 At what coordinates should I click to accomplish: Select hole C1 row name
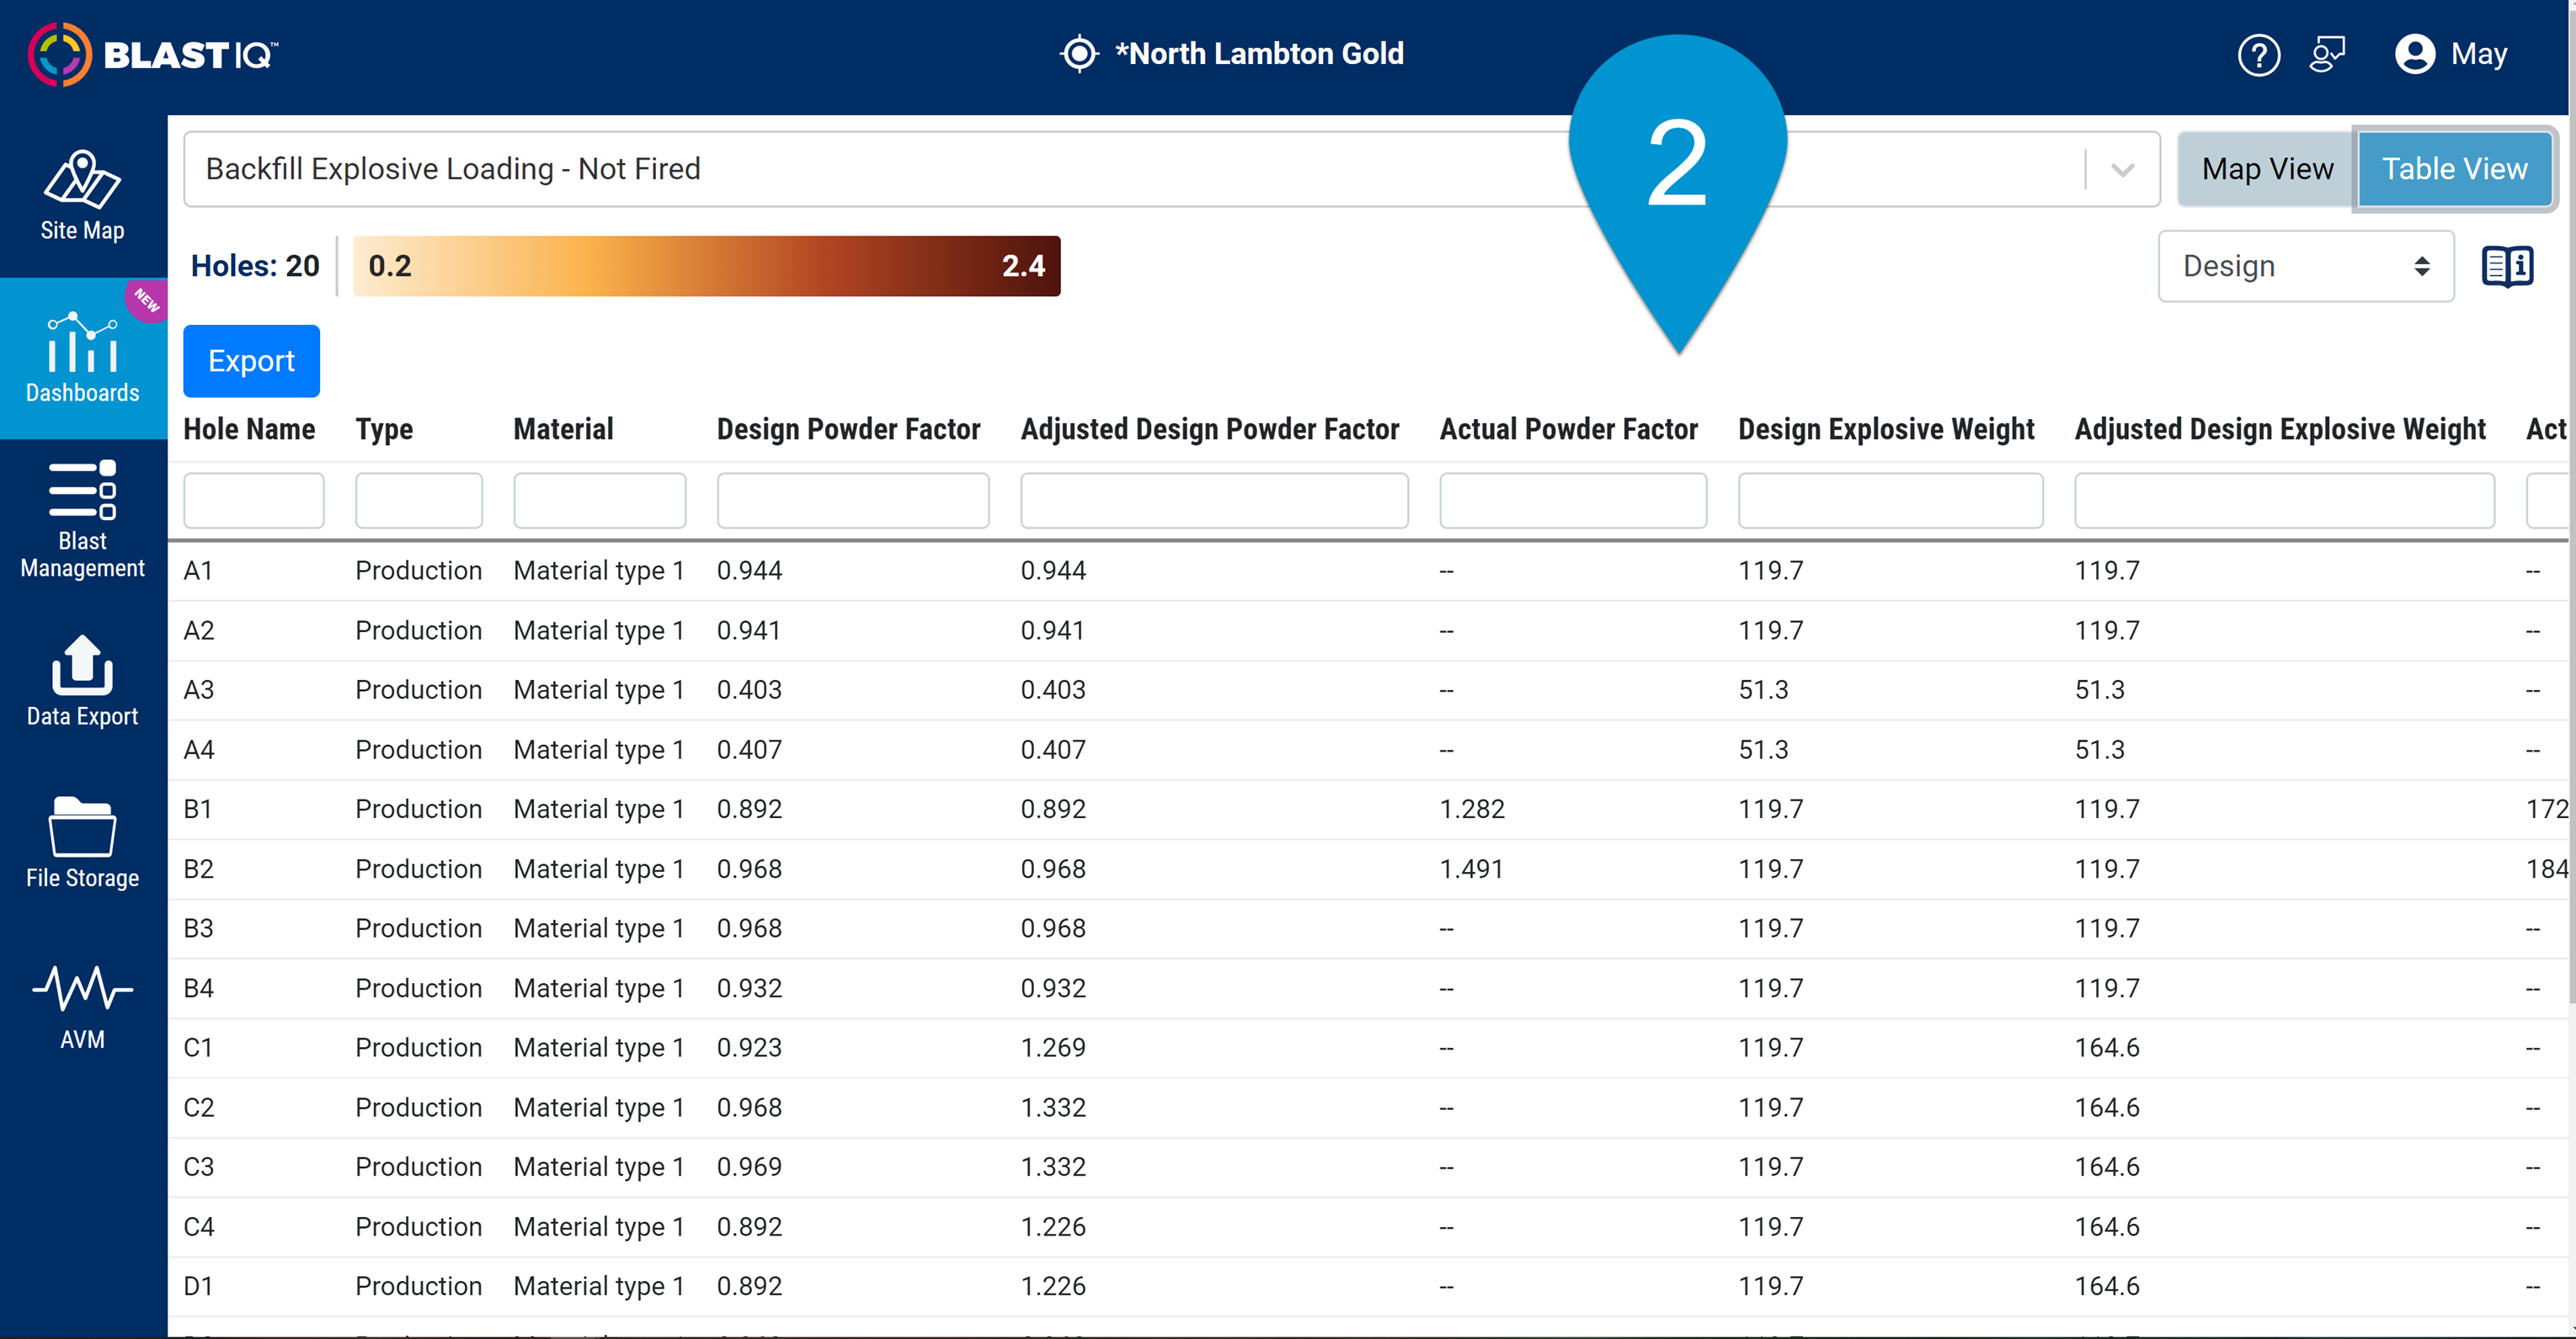tap(198, 1047)
